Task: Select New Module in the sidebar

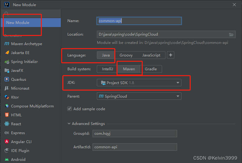Action: (31, 22)
